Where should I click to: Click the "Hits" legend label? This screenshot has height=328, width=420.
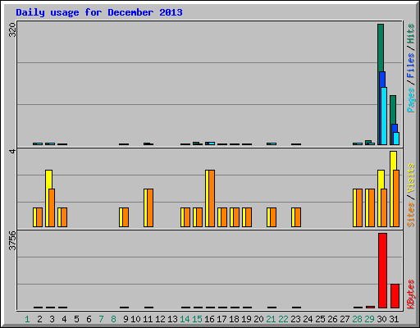coord(411,34)
